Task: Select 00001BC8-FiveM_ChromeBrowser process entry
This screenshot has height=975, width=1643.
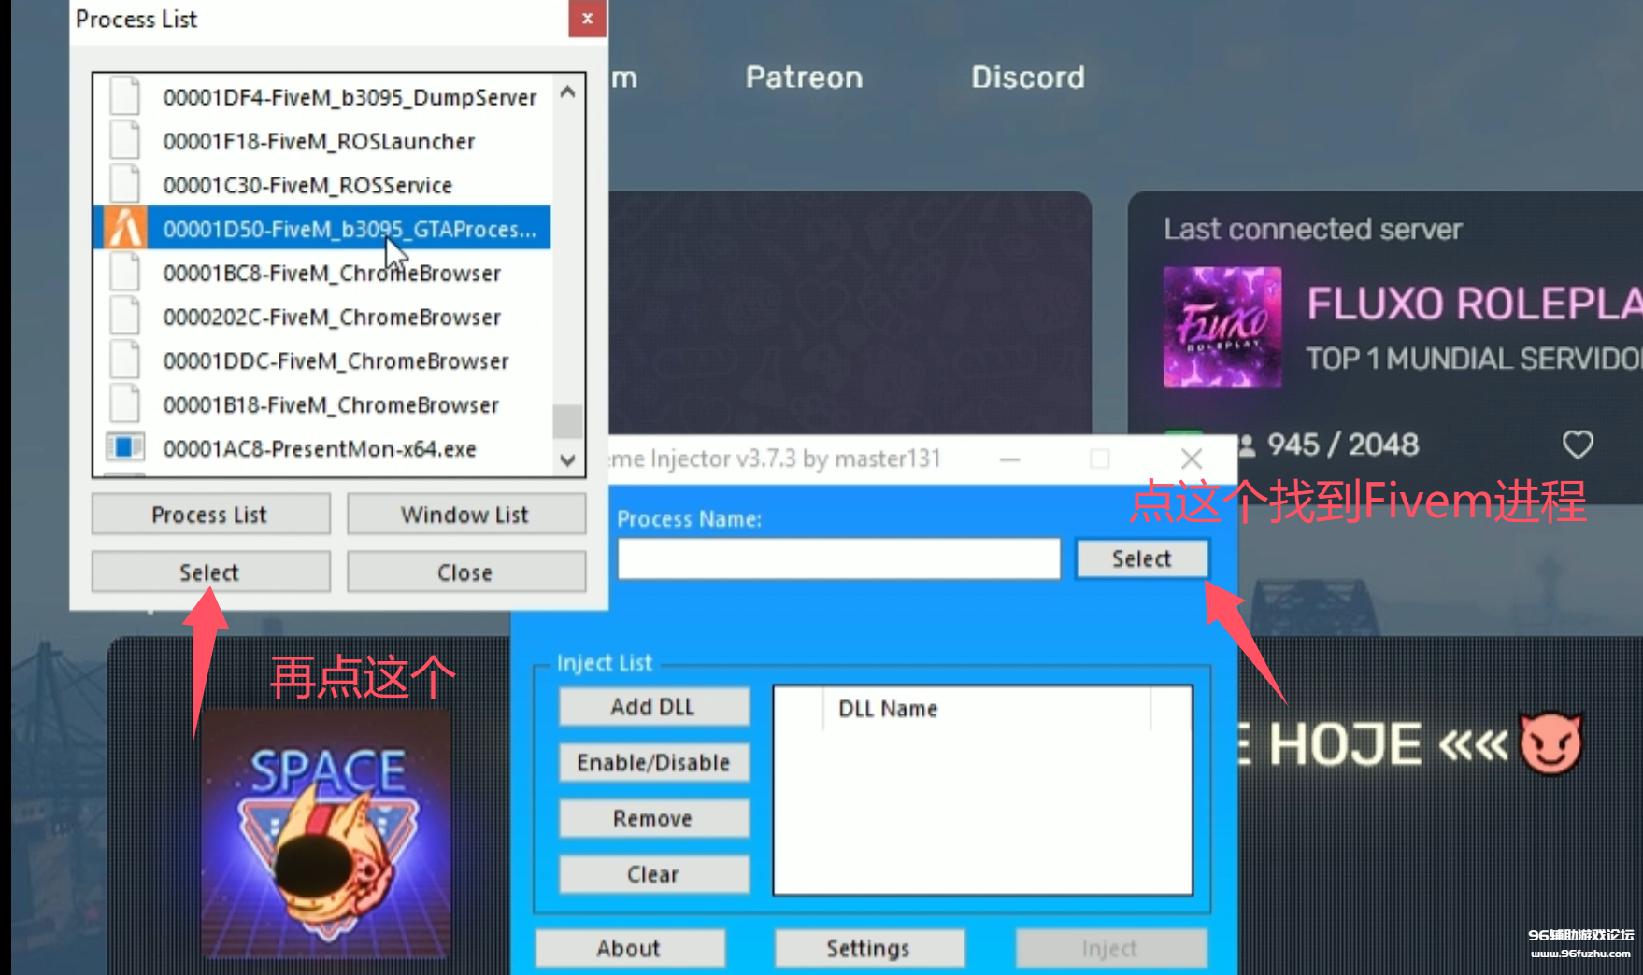Action: point(332,273)
